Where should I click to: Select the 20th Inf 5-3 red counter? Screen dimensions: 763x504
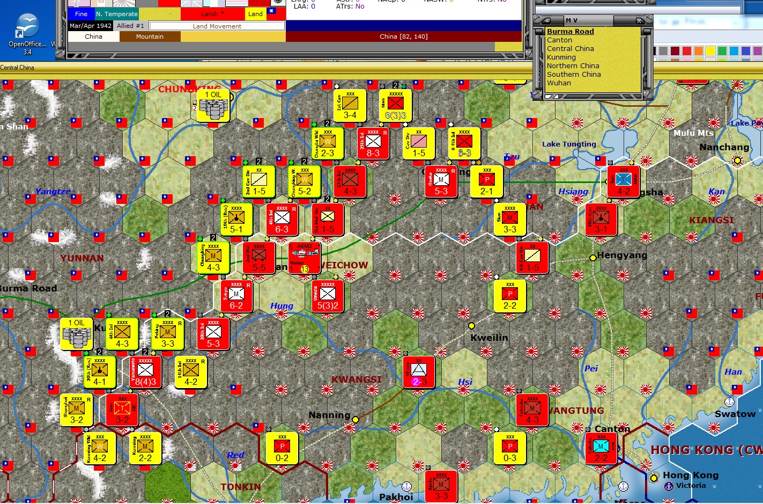click(213, 334)
